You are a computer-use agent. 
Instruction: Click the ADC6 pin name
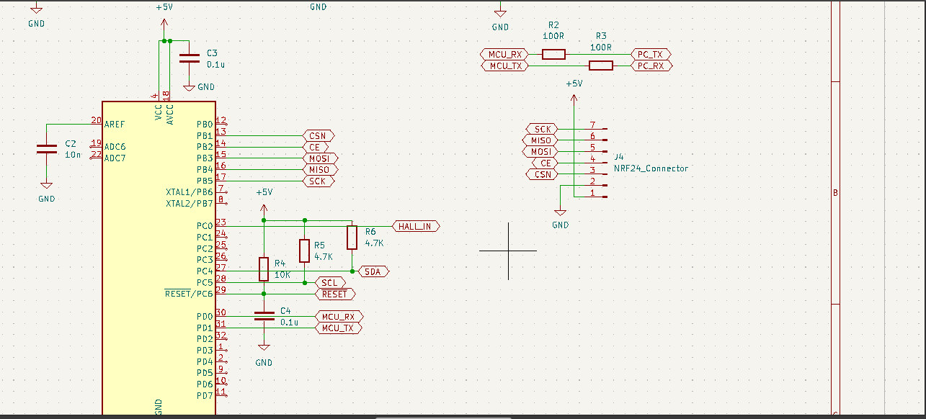[115, 147]
